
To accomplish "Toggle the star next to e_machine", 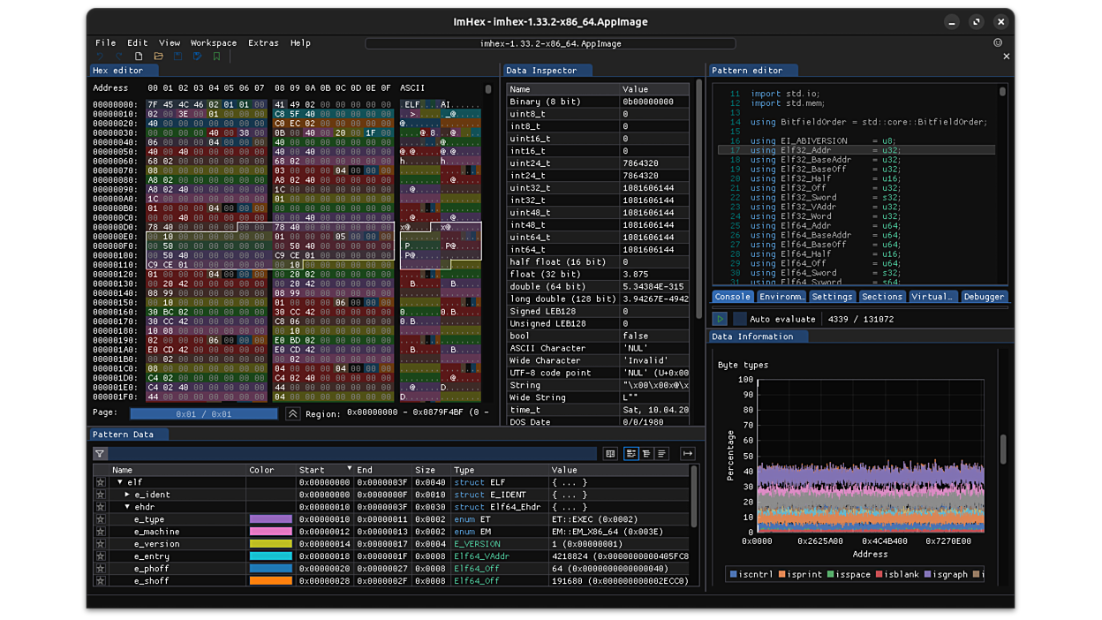I will (101, 532).
